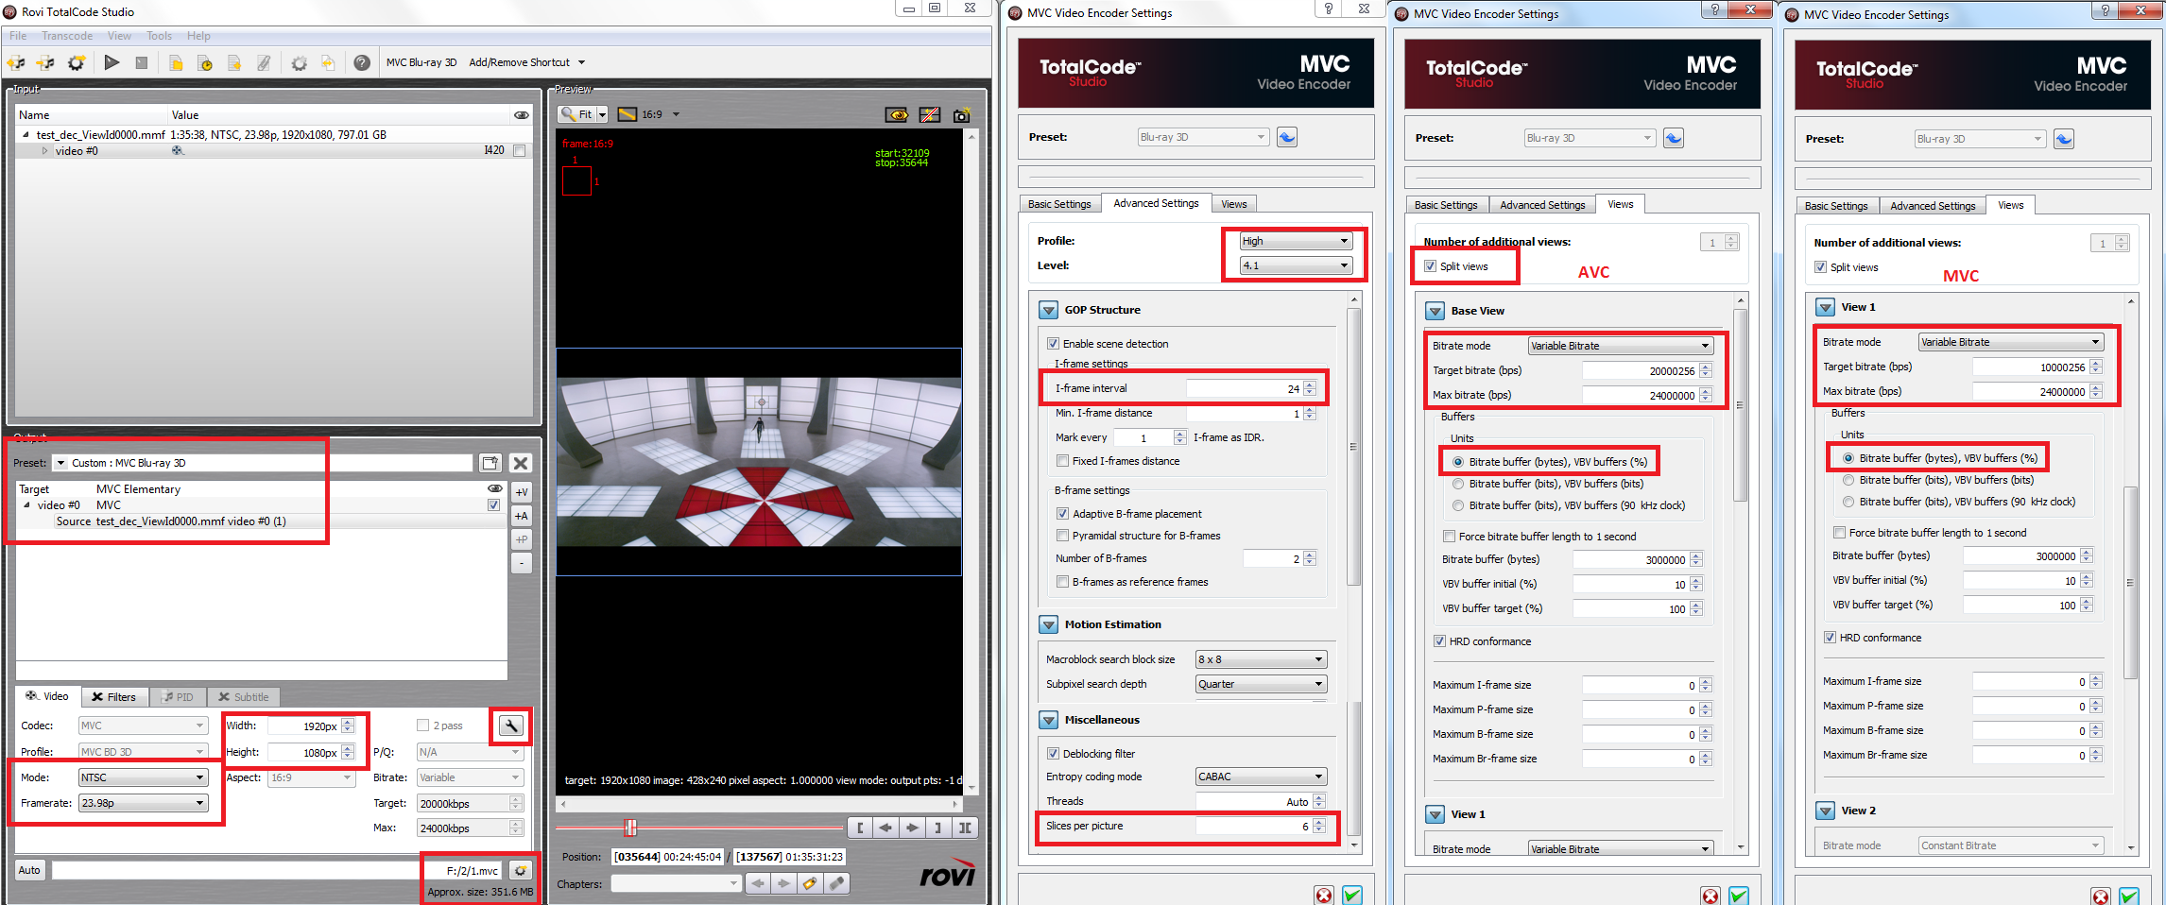Click the gear with arrow toolbar icon
This screenshot has width=2166, height=905.
tap(77, 62)
